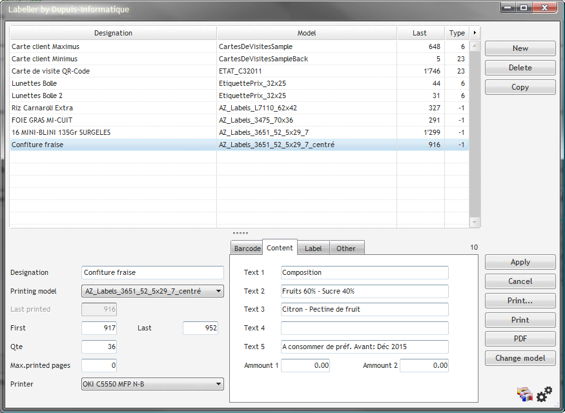
Task: Click the Type column header
Action: point(457,33)
